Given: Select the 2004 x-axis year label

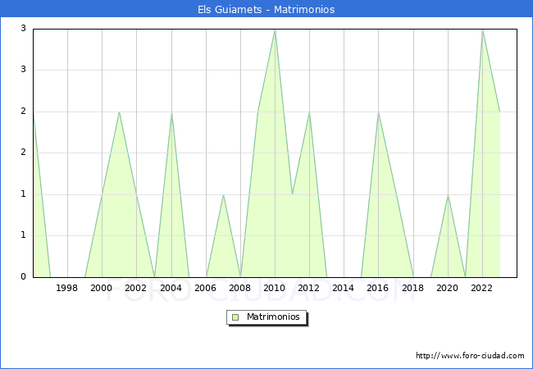Looking at the screenshot, I should 171,288.
